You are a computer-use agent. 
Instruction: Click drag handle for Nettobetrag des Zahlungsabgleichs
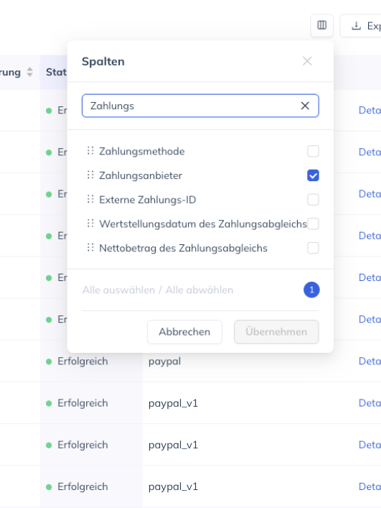coord(90,247)
